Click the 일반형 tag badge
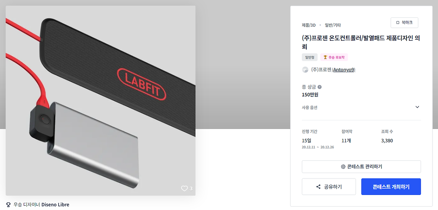This screenshot has width=438, height=210. tap(310, 57)
